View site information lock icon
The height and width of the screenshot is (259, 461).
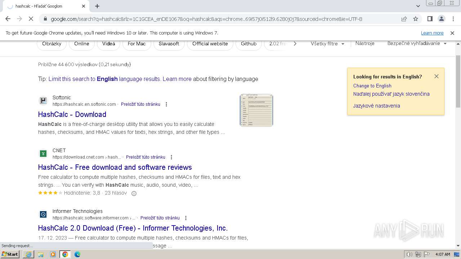pyautogui.click(x=45, y=19)
